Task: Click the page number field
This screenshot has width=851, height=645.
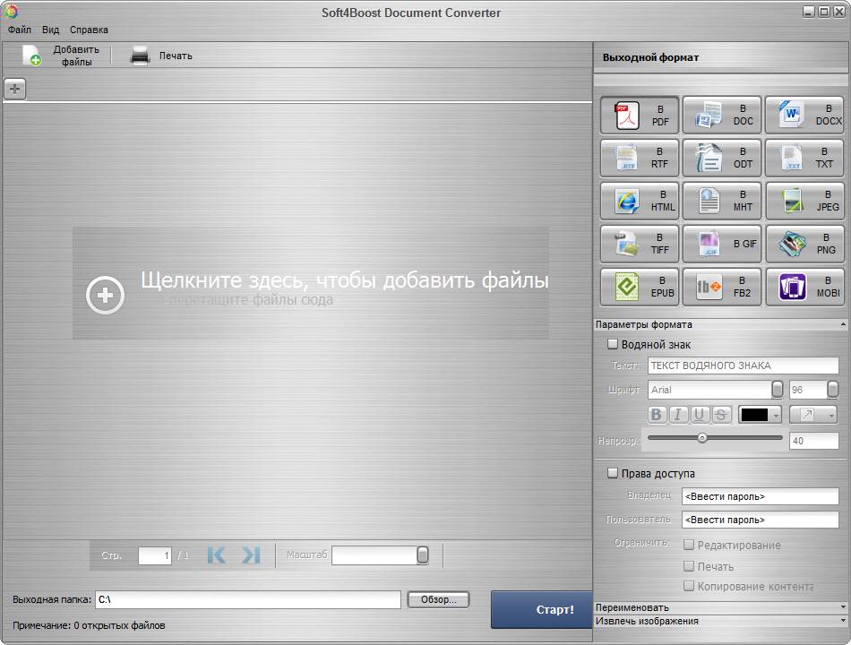Action: (x=155, y=555)
